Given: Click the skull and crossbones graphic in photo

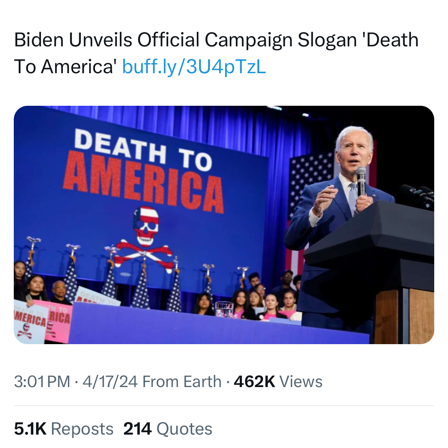Looking at the screenshot, I should pyautogui.click(x=145, y=238).
